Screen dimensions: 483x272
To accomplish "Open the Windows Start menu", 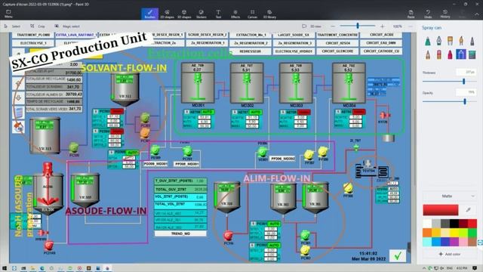I will point(5,268).
